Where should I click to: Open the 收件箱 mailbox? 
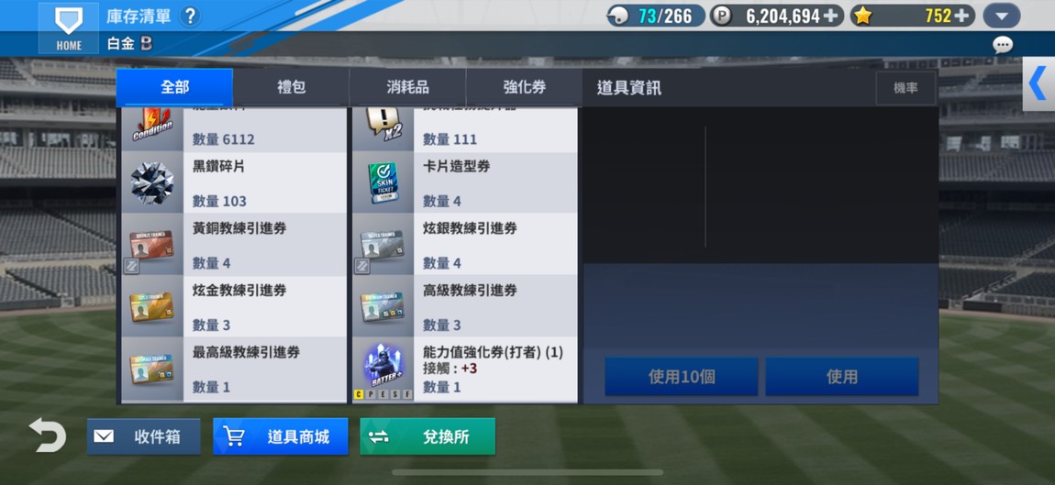click(x=143, y=436)
